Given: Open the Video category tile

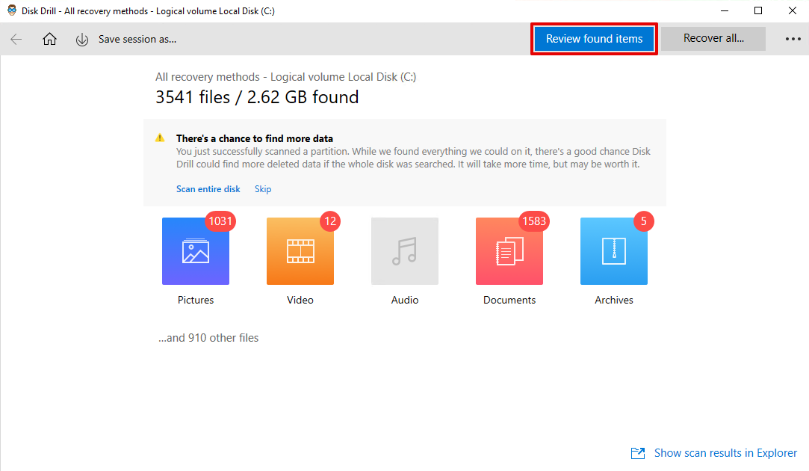Looking at the screenshot, I should 300,251.
